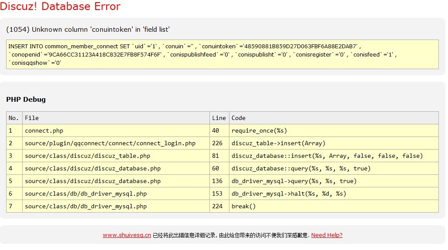This screenshot has height=250, width=448.
Task: Click the Line column header
Action: pyautogui.click(x=219, y=118)
